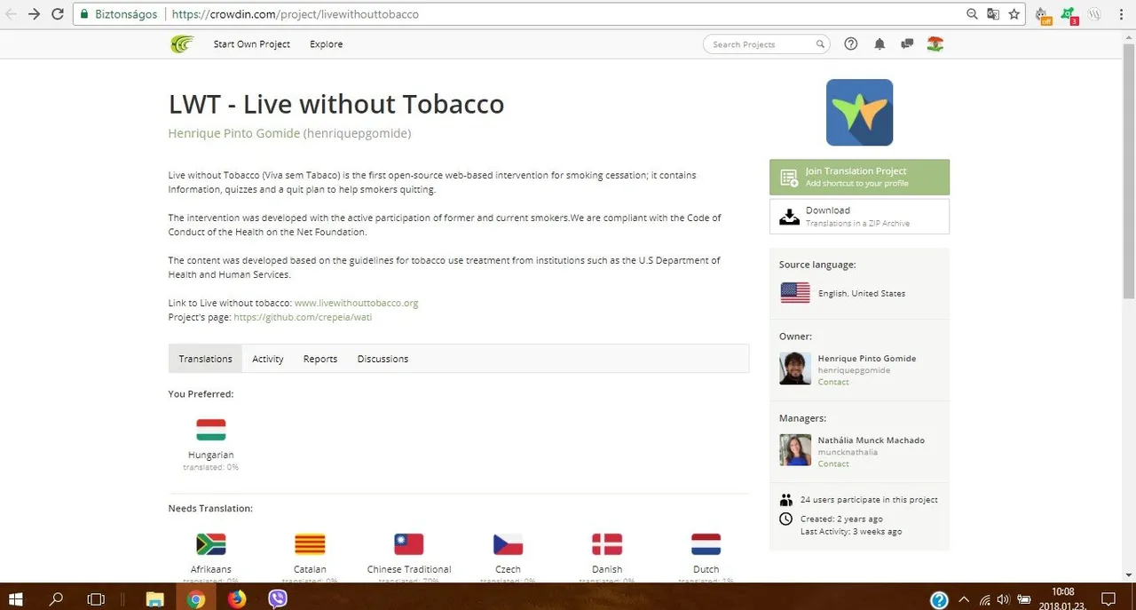Viewport: 1136px width, 610px height.
Task: Open the messages chat icon
Action: (x=907, y=44)
